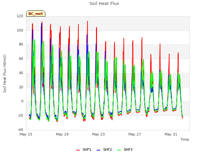Click the 100 y-axis tick label
Viewport: 209px width, 156px height.
pos(20,30)
